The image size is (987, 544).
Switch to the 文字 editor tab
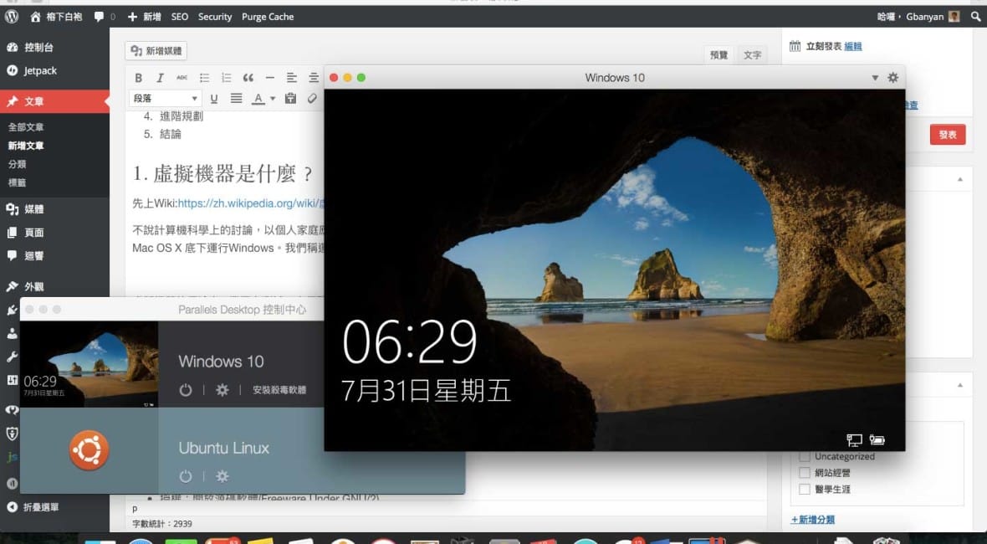click(x=752, y=55)
